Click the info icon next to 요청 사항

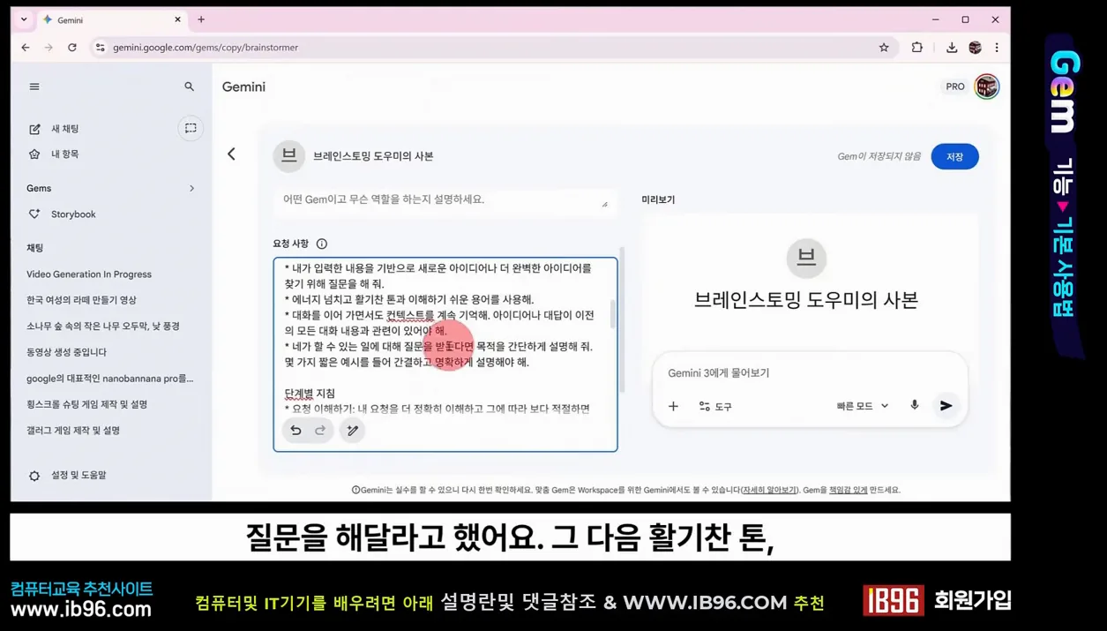pos(322,244)
